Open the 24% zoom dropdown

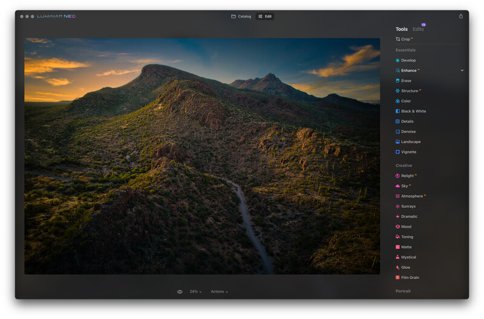click(x=195, y=292)
